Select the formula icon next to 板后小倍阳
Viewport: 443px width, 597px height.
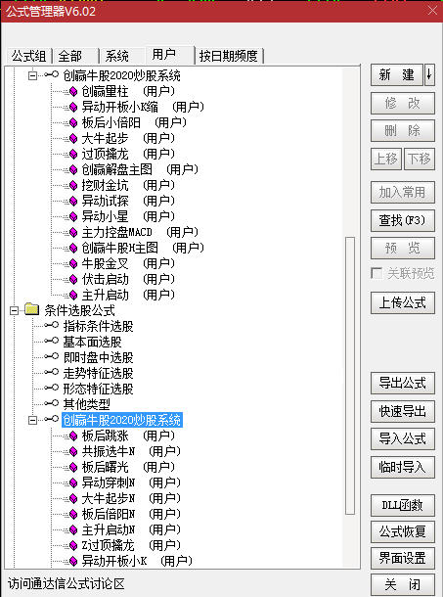[73, 123]
